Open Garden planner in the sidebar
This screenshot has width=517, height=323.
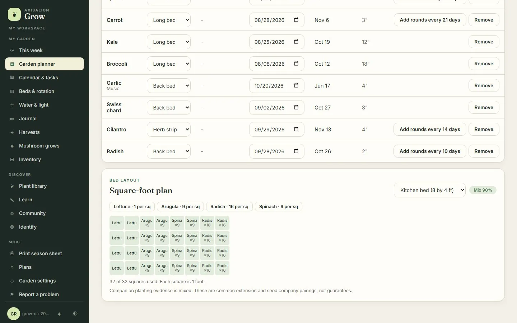[x=45, y=64]
